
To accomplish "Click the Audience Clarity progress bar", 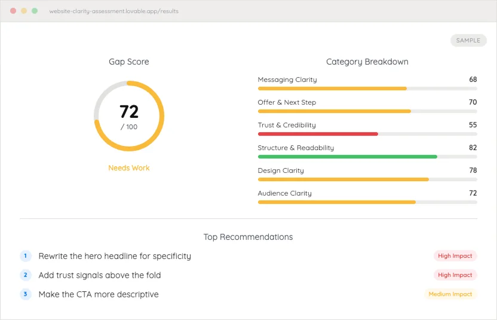I will [367, 202].
